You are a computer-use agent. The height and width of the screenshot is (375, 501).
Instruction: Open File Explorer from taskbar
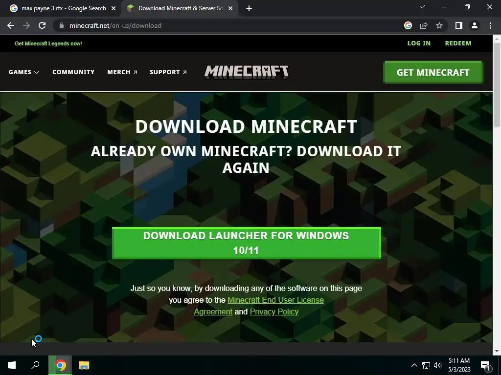click(x=84, y=365)
